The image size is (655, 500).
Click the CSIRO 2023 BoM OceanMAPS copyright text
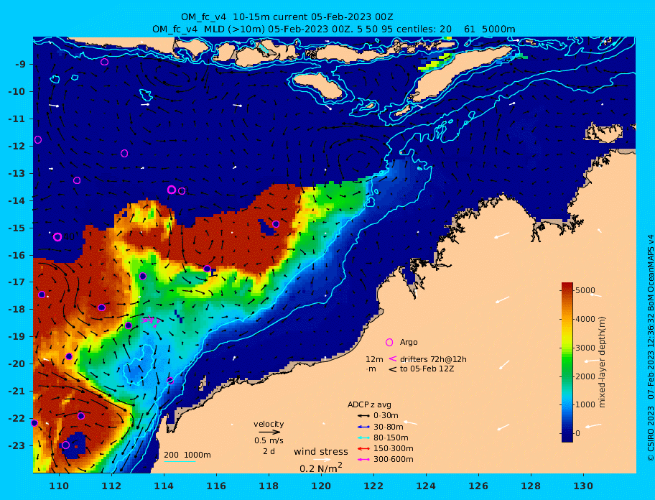[651, 348]
